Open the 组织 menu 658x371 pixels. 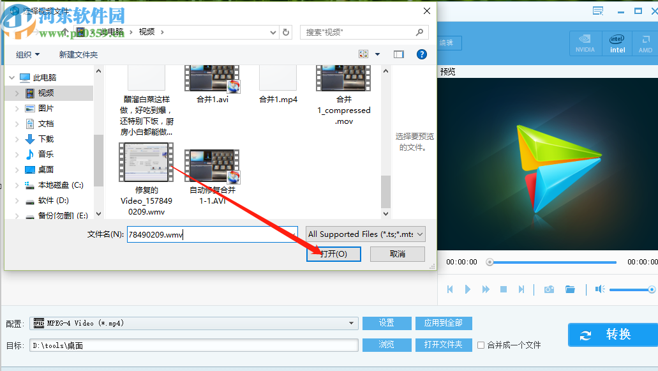[28, 54]
